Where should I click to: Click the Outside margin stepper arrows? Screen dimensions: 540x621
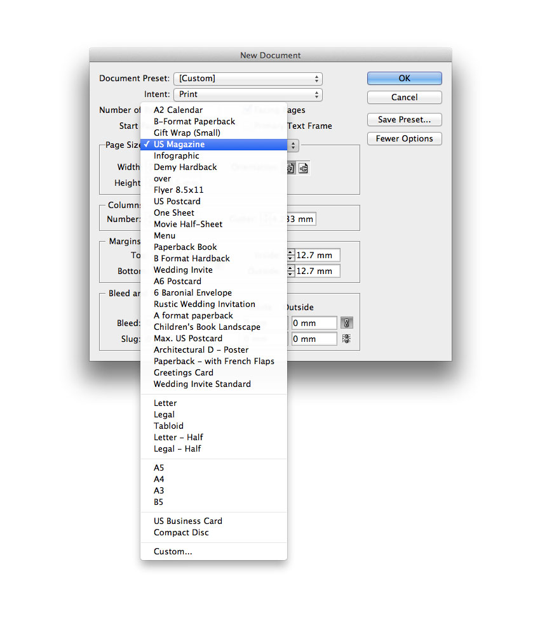coord(290,271)
